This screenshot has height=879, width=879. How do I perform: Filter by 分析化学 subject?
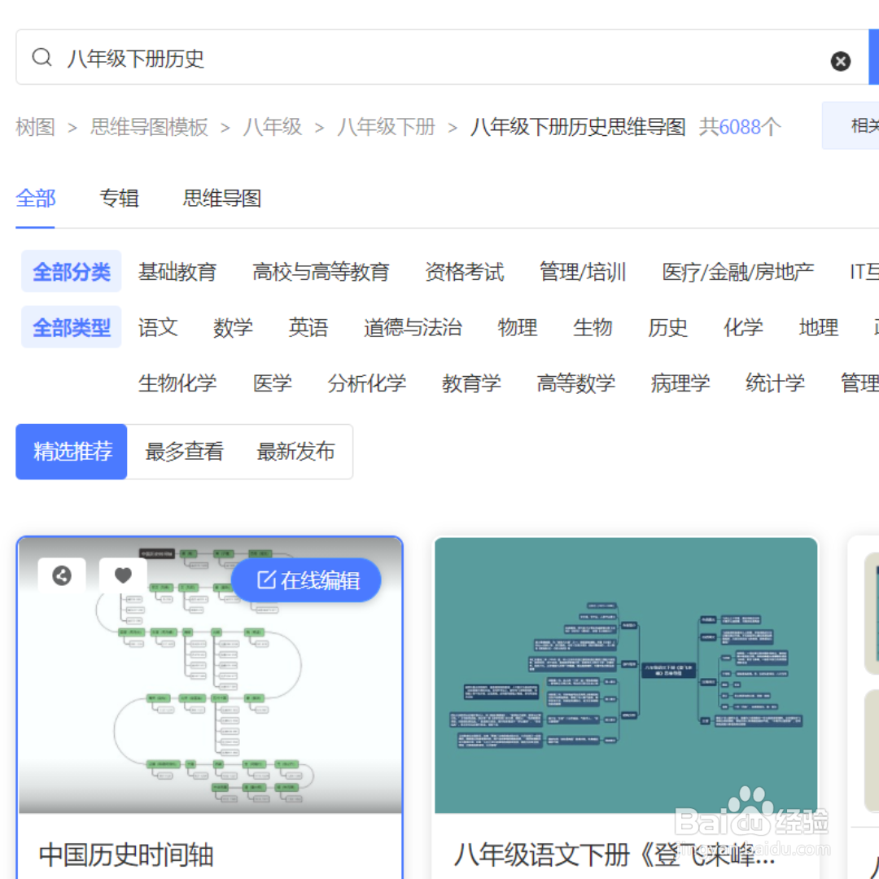(x=366, y=383)
